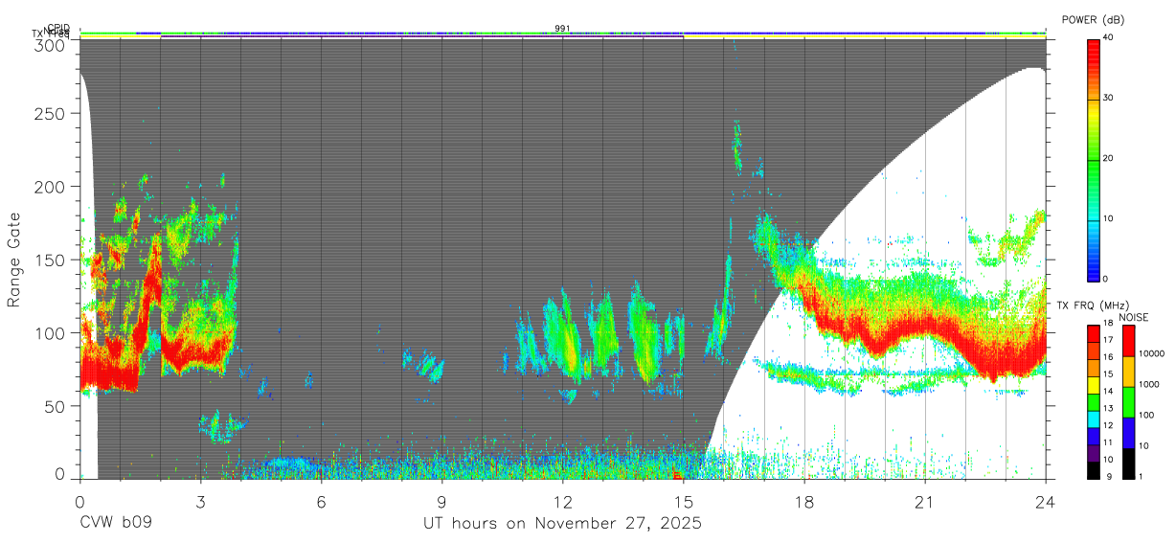Click the 24 hour tick on time axis
Screen dimensions: 1176x543
click(x=1046, y=501)
